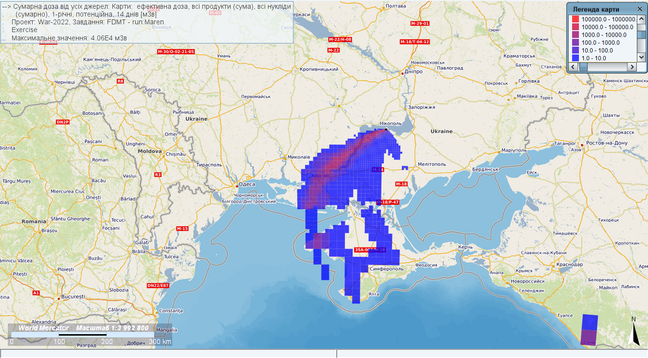Image resolution: width=648 pixels, height=358 pixels.
Task: Select blue 1.0 - 10.0 legend swatch
Action: 575,58
